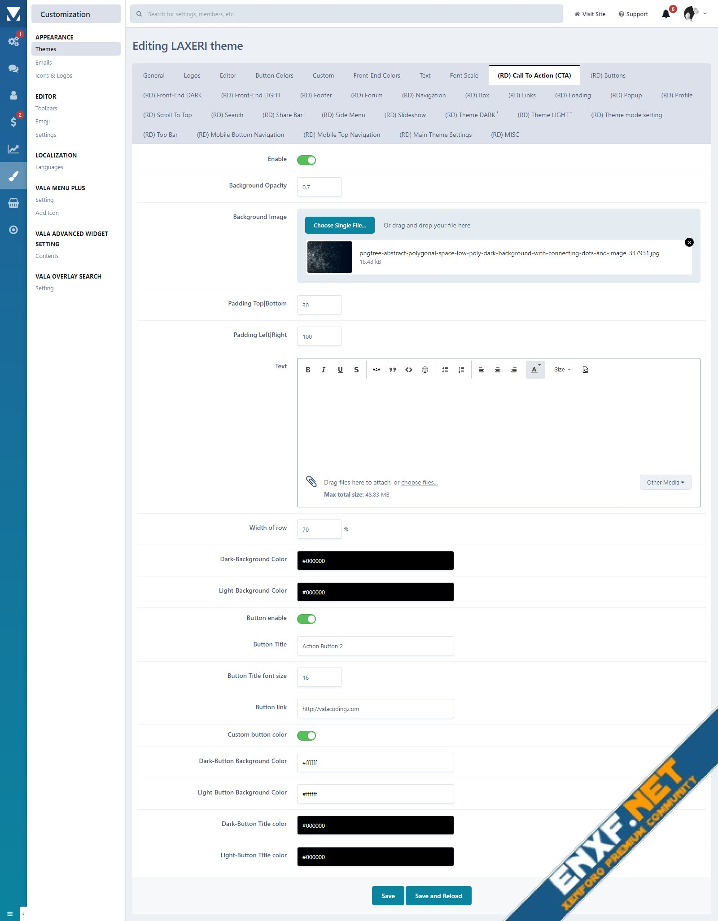Open the Dark-Background Color swatch
718x921 pixels.
tap(375, 561)
